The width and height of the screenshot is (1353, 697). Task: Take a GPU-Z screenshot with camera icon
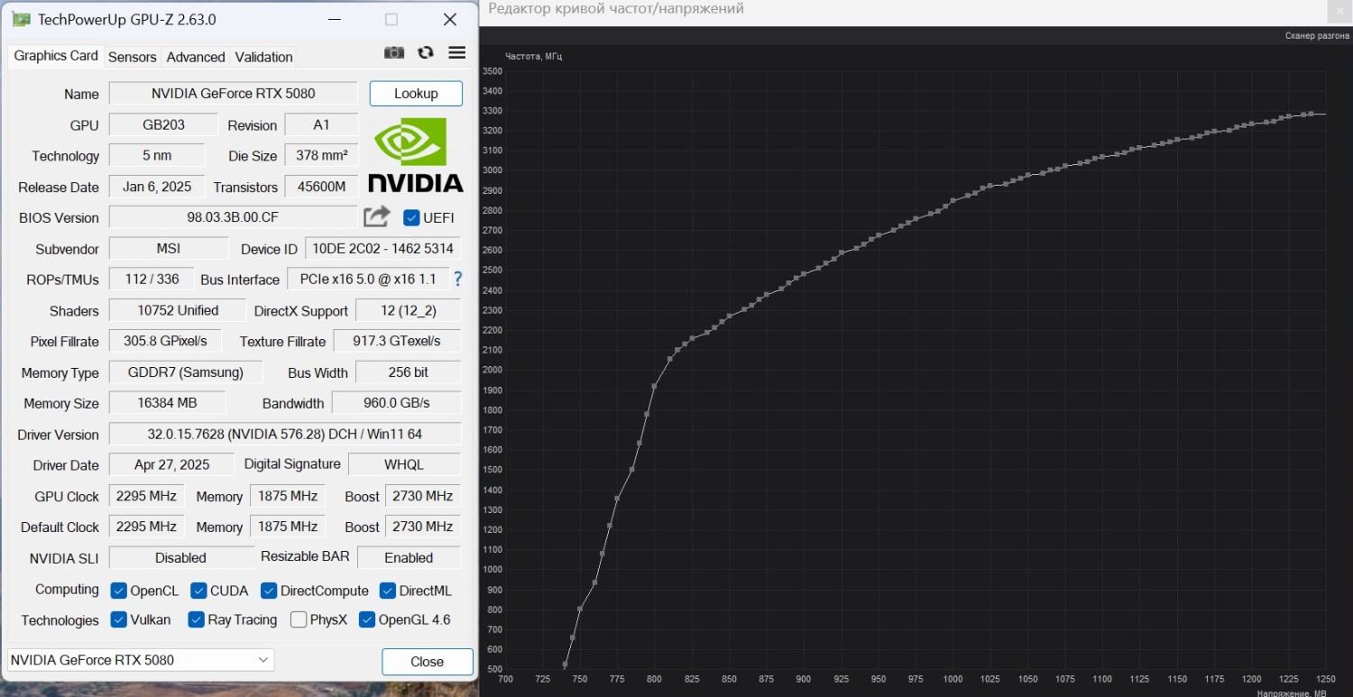tap(394, 53)
